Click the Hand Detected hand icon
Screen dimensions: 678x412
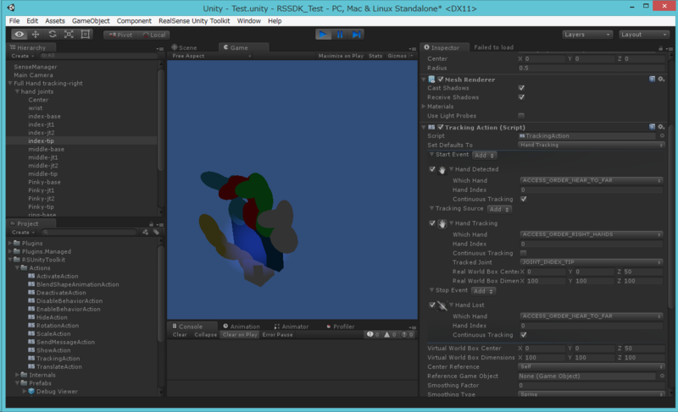tap(442, 169)
